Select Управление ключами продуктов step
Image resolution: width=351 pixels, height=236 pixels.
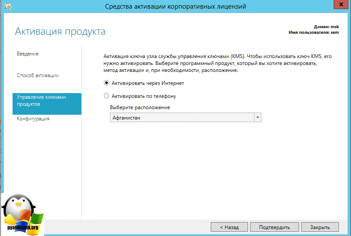click(47, 104)
